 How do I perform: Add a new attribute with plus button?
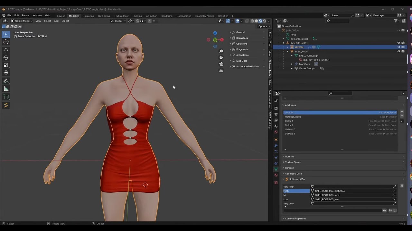[402, 112]
